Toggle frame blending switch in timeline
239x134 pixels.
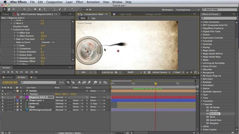[84, 82]
